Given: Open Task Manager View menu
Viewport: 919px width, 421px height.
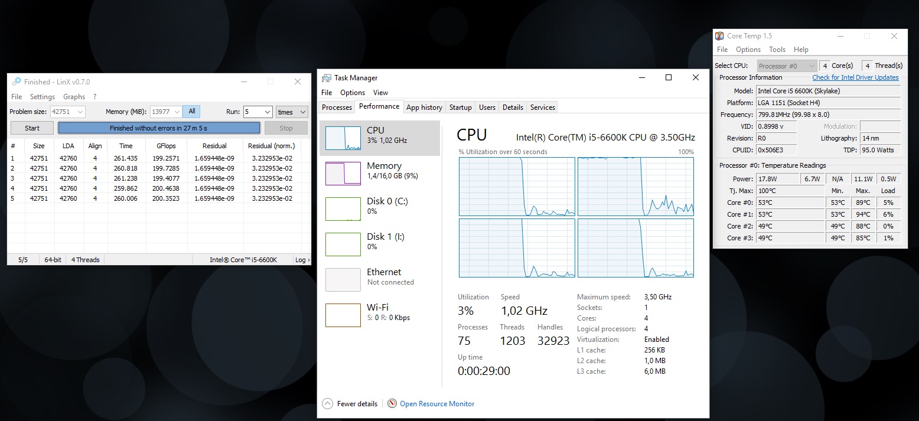Looking at the screenshot, I should (x=380, y=93).
